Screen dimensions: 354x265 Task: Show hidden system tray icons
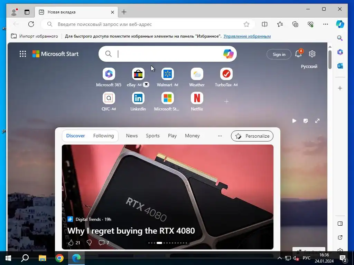[279, 258]
